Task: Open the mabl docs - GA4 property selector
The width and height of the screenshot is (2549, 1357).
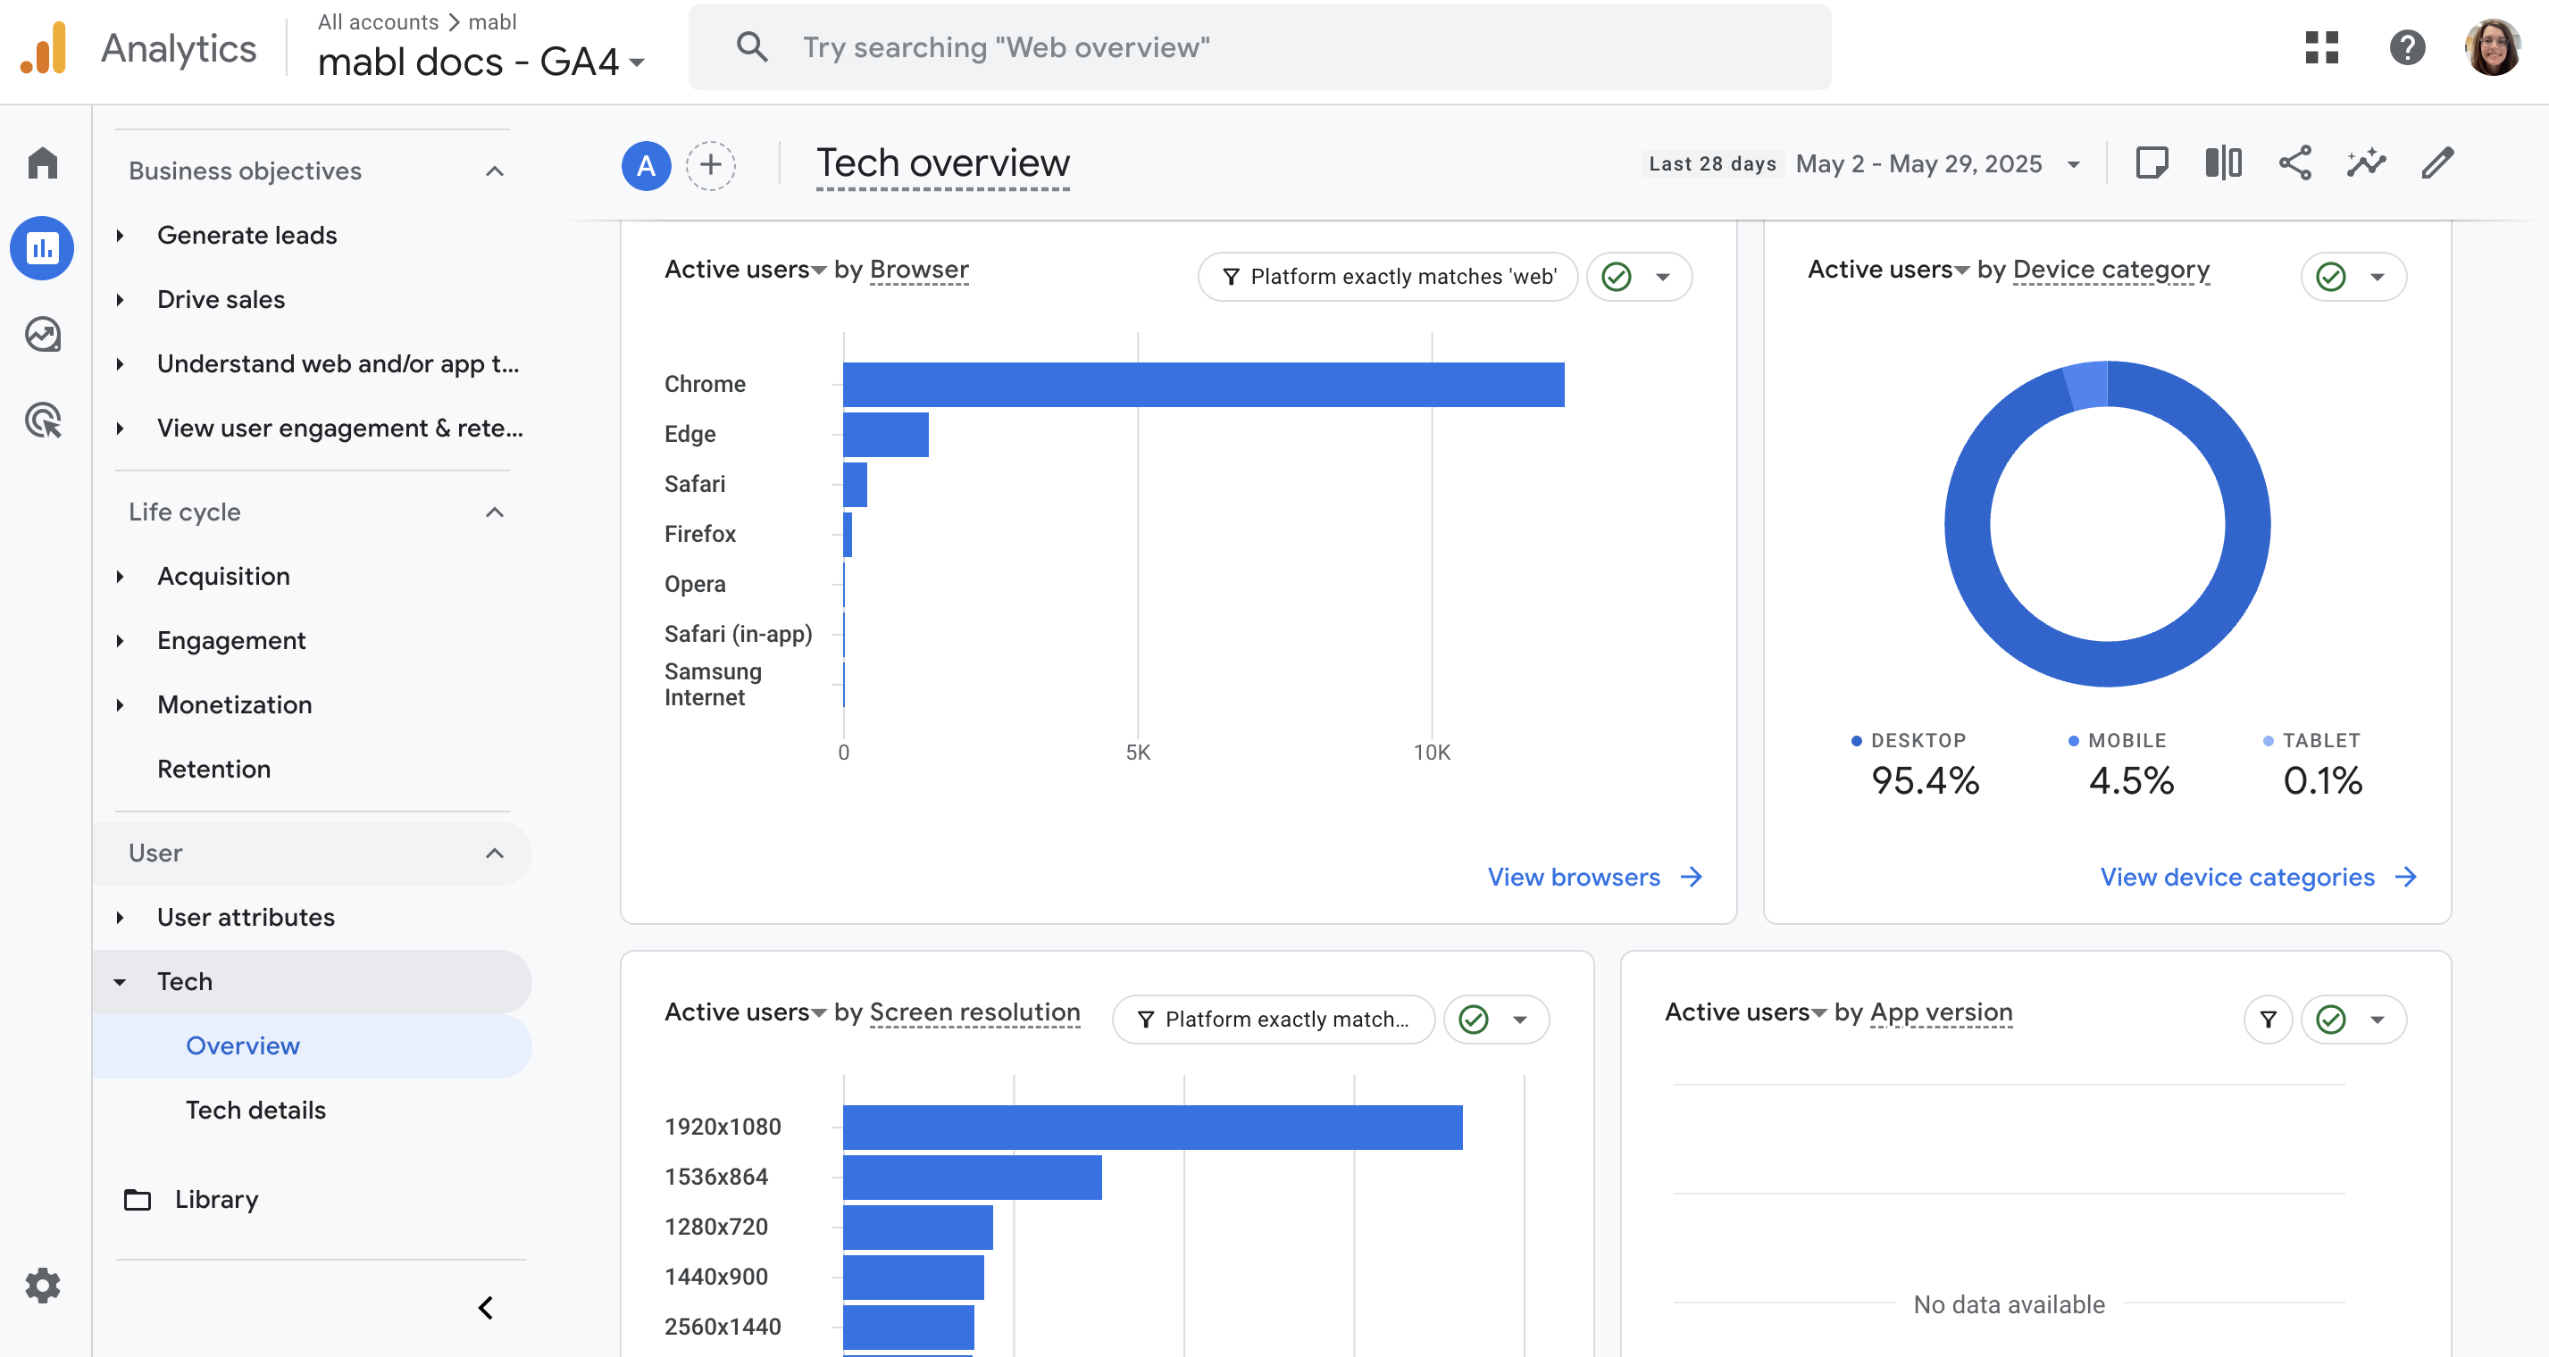Action: click(481, 62)
